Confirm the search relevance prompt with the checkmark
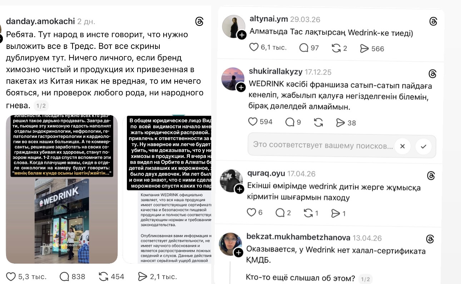Viewport: 461px width, 284px height. click(x=423, y=146)
